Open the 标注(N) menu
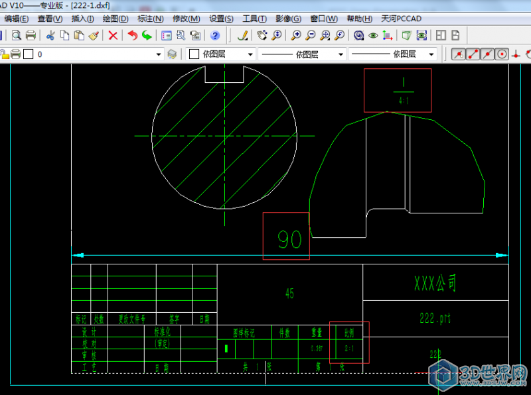 (151, 19)
